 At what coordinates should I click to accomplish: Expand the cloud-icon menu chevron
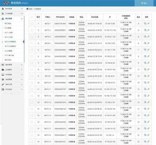click(22, 70)
